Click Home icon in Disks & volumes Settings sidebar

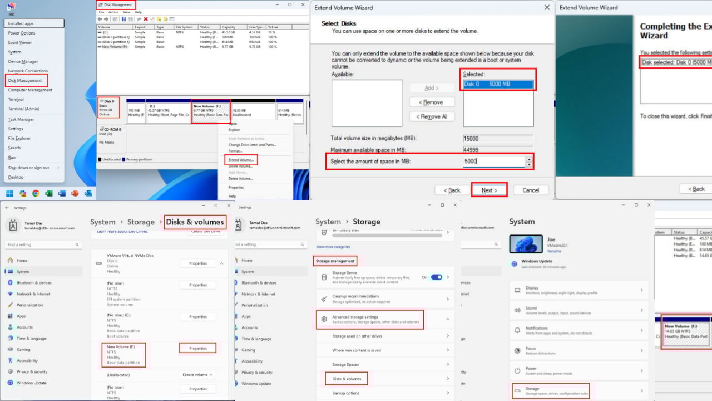point(9,260)
